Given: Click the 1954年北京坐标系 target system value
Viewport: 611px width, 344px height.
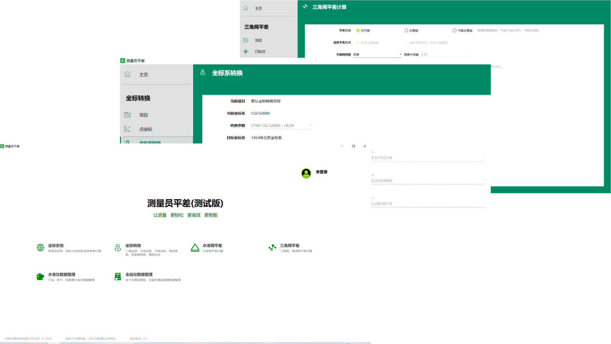Looking at the screenshot, I should 266,138.
